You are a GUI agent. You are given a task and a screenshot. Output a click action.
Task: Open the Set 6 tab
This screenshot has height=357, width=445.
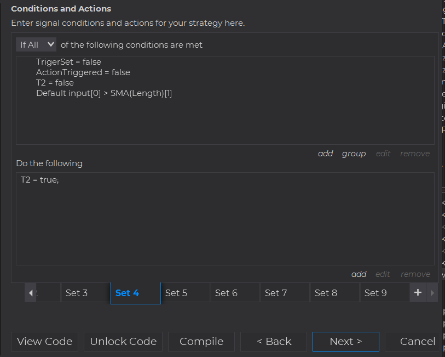coord(226,293)
